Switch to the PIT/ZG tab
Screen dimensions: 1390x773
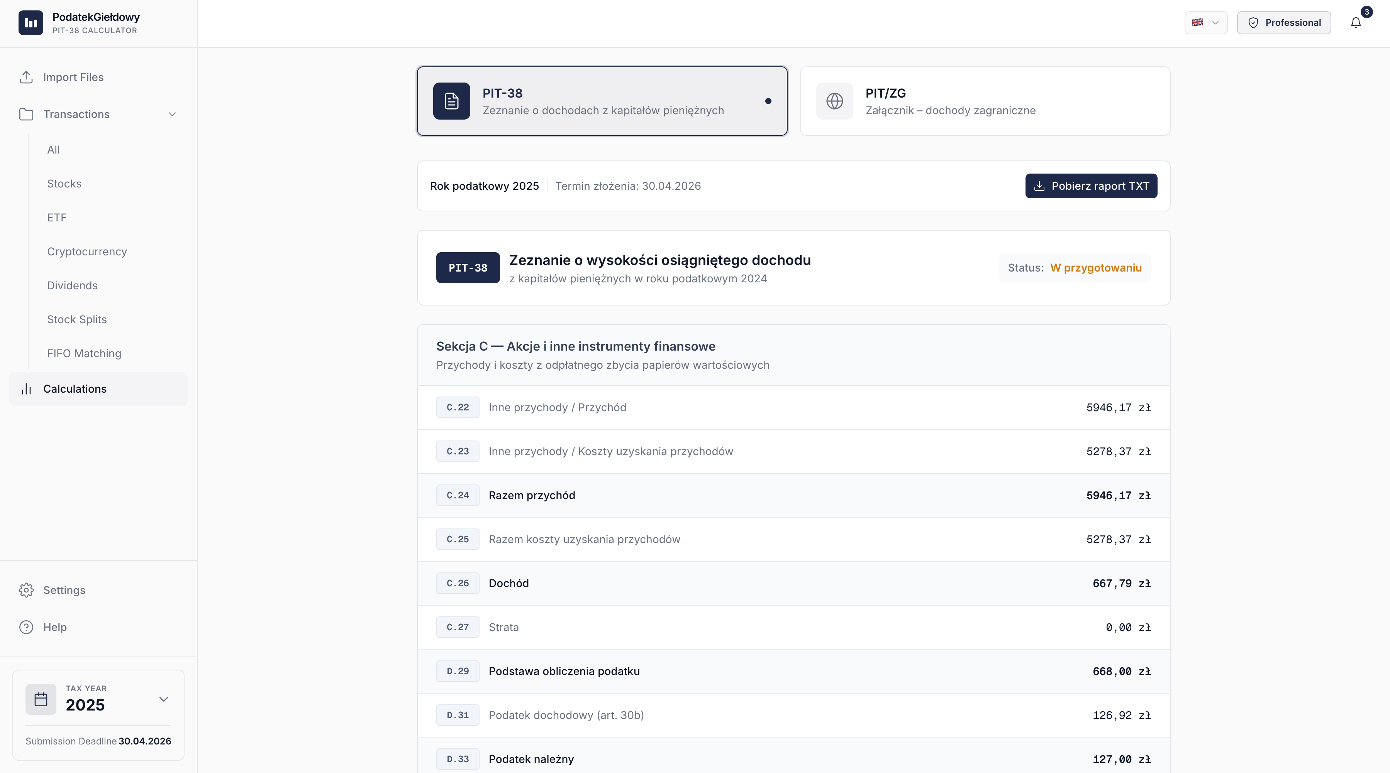pos(984,101)
